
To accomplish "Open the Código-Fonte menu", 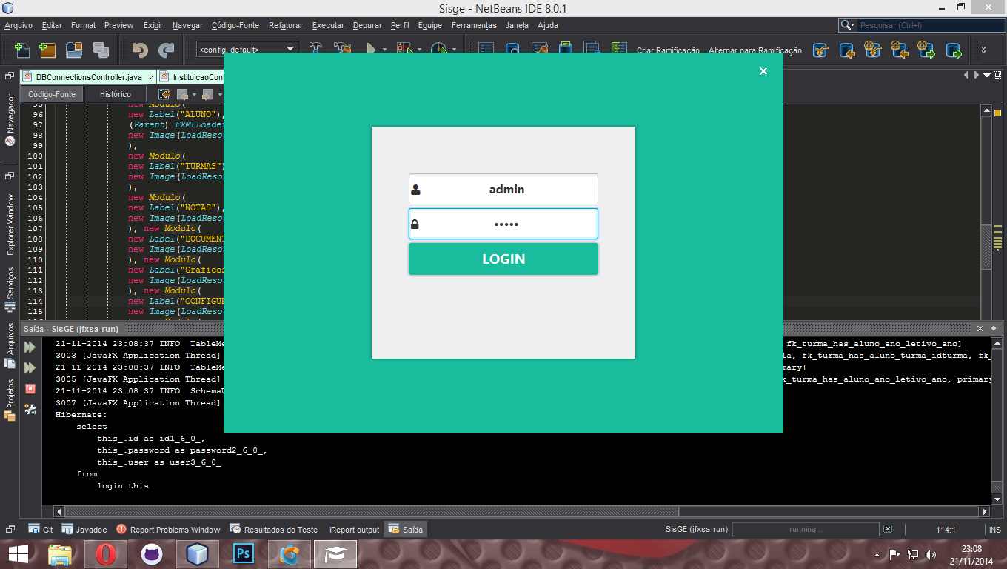I will pos(235,25).
